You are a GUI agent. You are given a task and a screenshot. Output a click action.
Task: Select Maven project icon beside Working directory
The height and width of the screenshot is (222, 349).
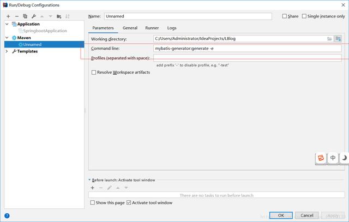(338, 39)
